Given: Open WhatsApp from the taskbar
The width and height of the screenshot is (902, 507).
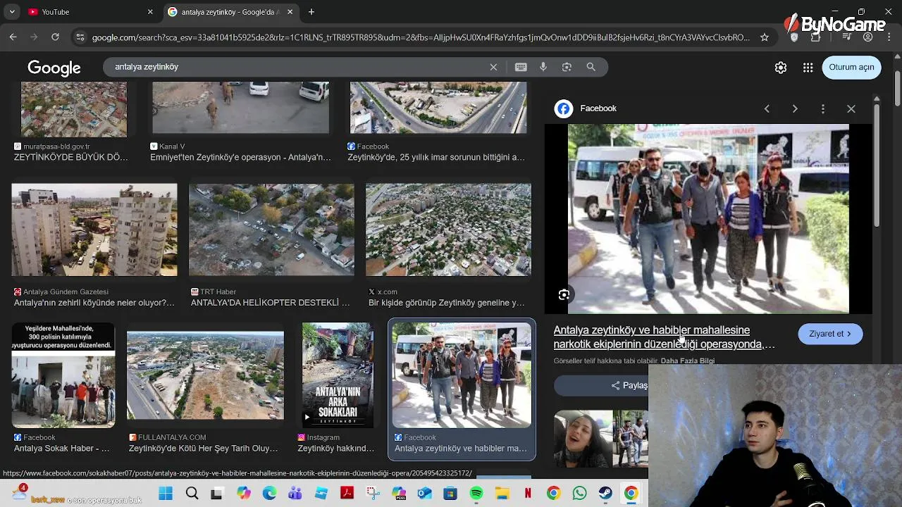Looking at the screenshot, I should point(579,494).
